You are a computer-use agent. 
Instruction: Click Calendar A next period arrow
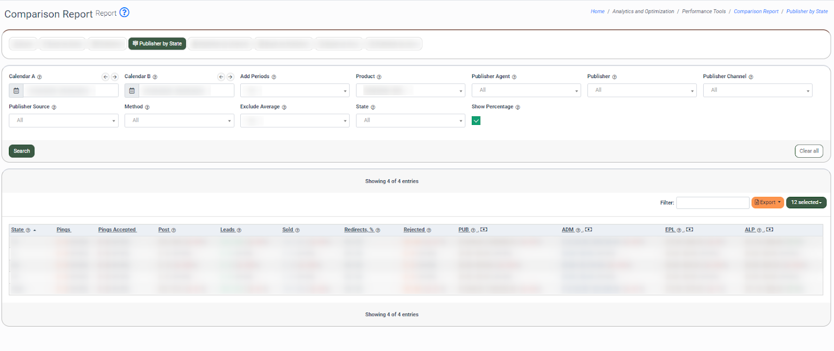tap(115, 77)
